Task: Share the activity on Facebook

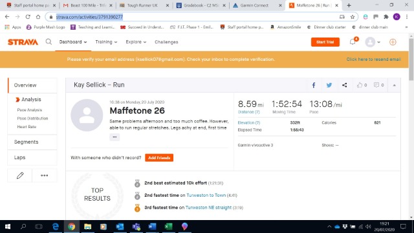Action: coord(314,85)
